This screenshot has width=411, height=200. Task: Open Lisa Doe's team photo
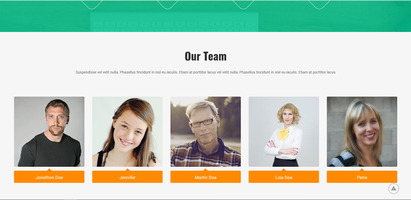(x=284, y=132)
